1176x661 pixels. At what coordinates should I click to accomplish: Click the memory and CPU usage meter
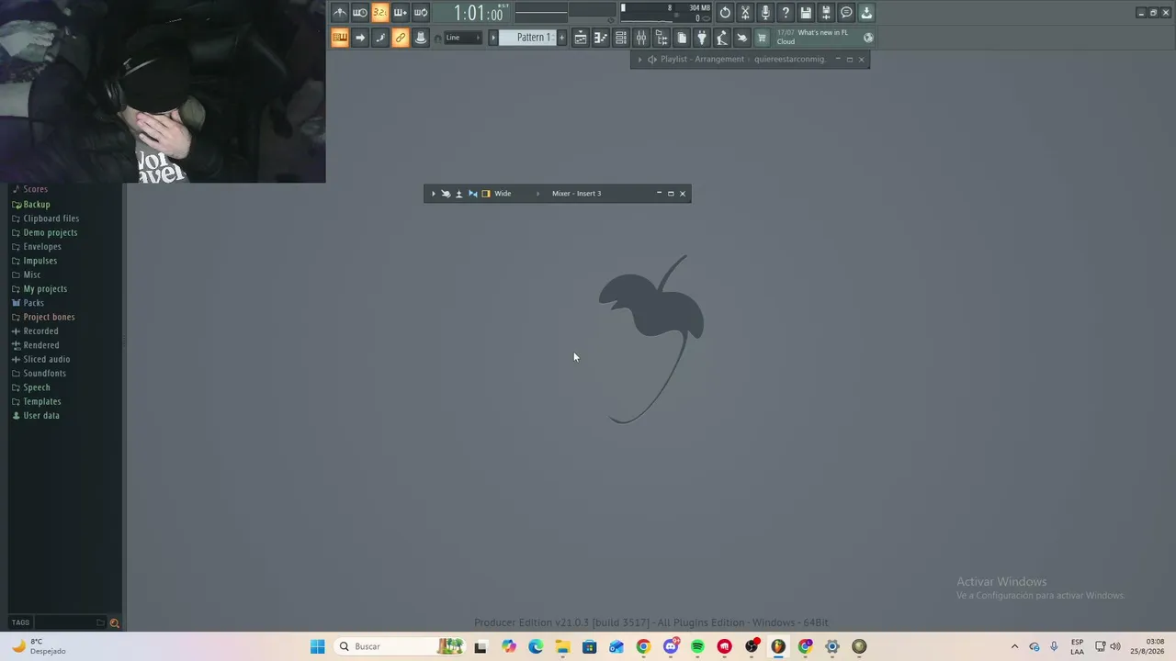(666, 13)
